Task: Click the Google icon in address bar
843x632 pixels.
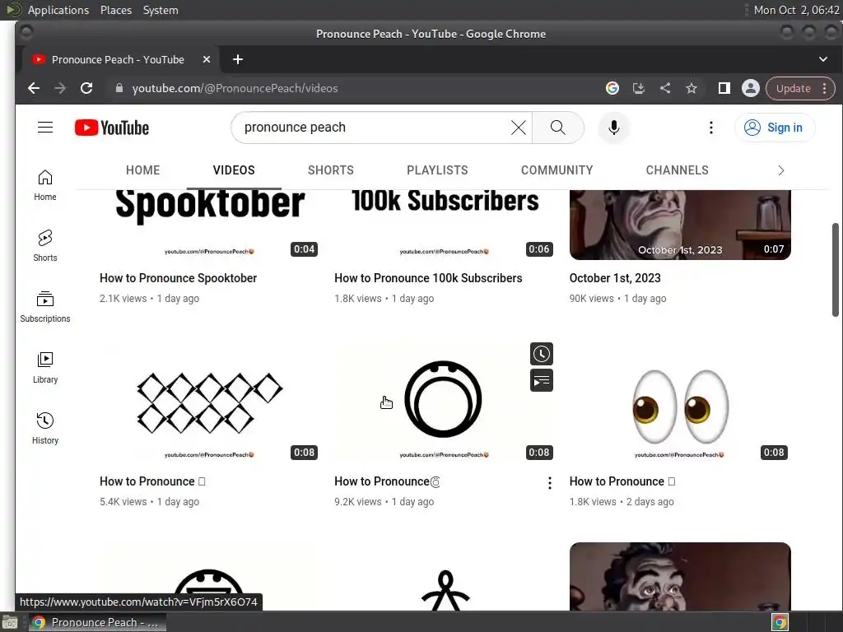Action: coord(612,88)
